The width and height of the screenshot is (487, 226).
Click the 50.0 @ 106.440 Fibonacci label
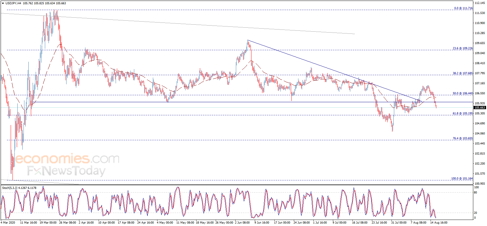tap(463, 93)
